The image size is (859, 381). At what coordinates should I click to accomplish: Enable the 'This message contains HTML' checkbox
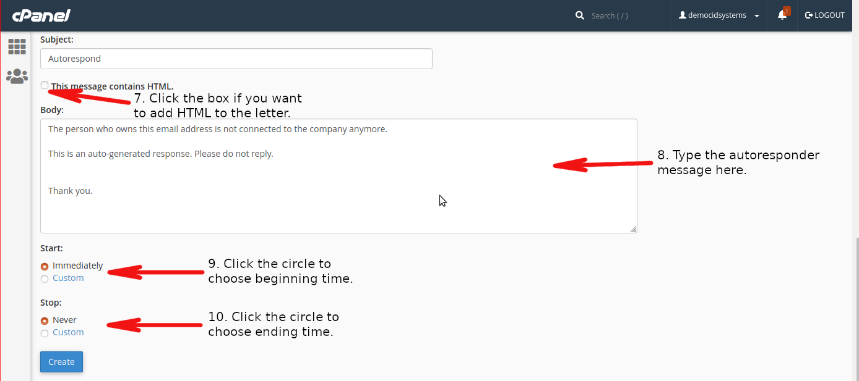click(x=45, y=85)
